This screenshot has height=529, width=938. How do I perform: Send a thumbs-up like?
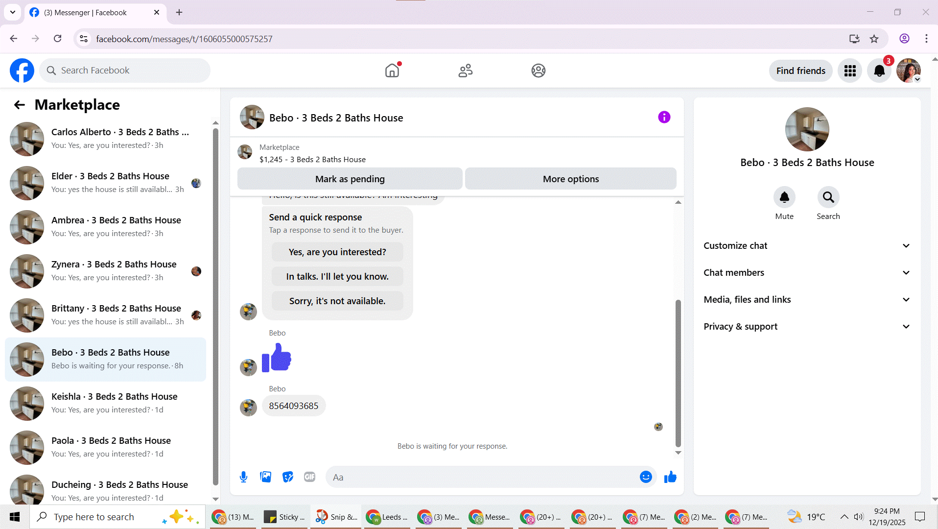[x=670, y=477]
